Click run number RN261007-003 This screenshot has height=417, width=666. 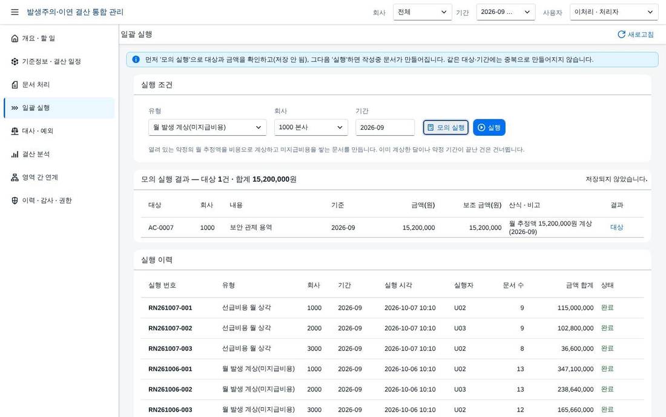170,349
